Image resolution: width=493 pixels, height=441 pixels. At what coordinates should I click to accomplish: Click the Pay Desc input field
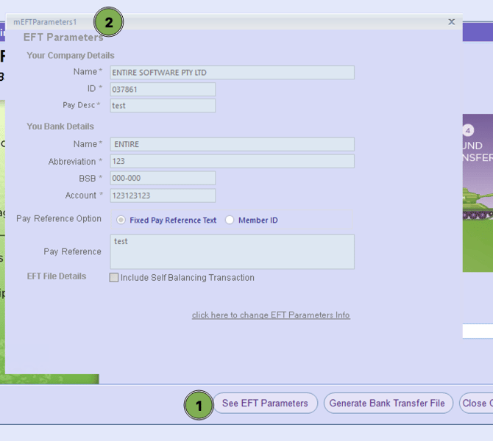click(163, 106)
